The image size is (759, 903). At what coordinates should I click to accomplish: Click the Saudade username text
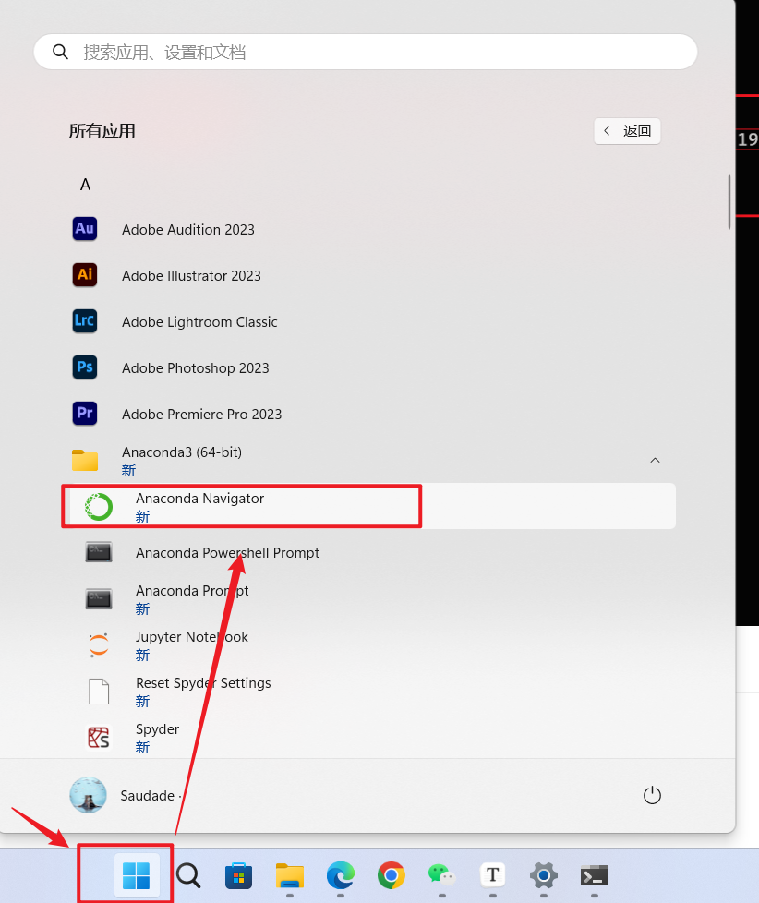tap(148, 795)
